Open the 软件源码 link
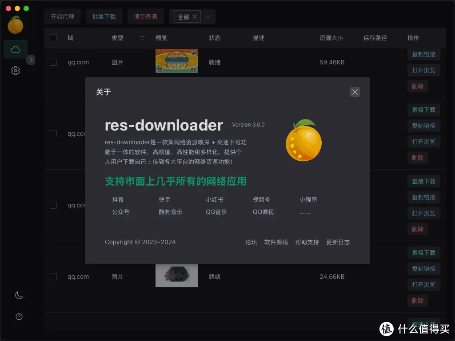 [x=276, y=242]
